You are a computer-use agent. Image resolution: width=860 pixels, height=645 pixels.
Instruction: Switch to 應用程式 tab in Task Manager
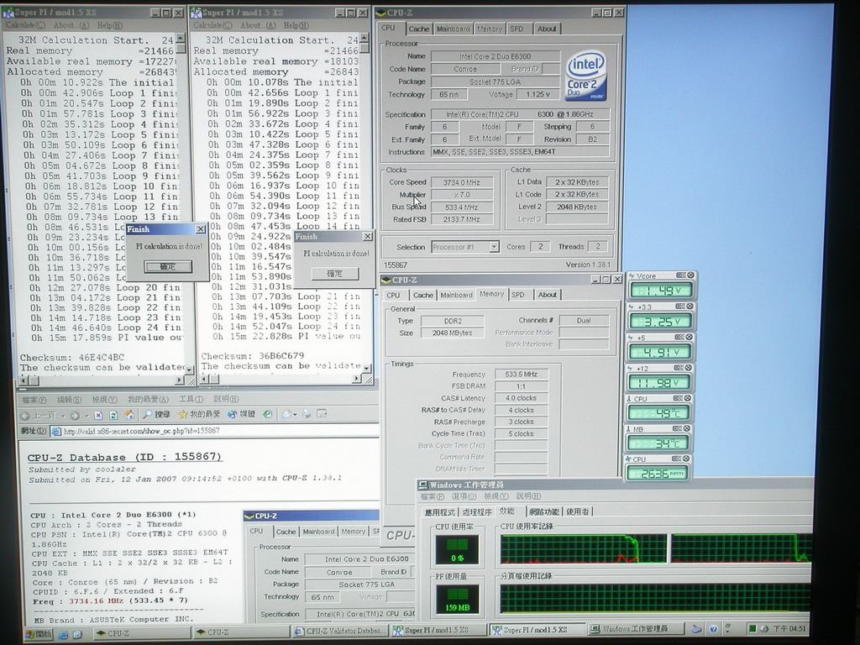pyautogui.click(x=440, y=512)
